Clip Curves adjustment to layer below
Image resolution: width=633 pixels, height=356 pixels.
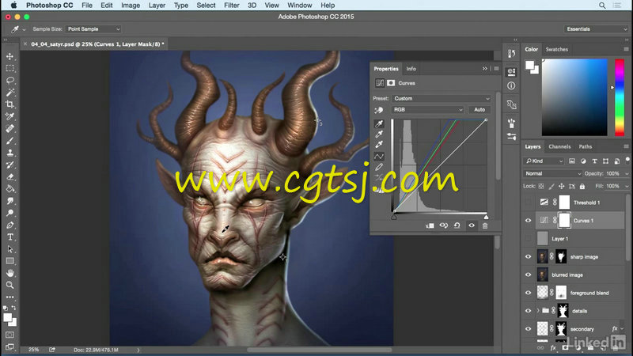click(x=430, y=225)
